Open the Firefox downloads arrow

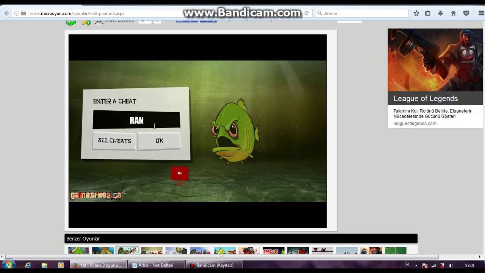pos(440,13)
